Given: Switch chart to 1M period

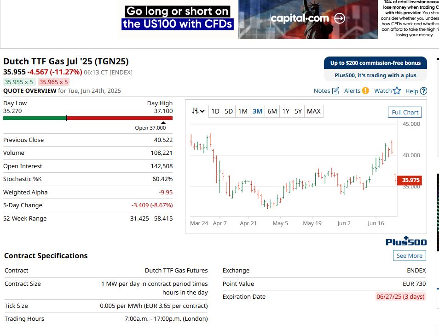Looking at the screenshot, I should click(243, 111).
